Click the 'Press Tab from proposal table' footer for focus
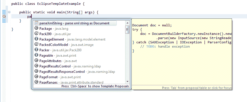Viewport: 247px width, 102px height. click(x=197, y=88)
